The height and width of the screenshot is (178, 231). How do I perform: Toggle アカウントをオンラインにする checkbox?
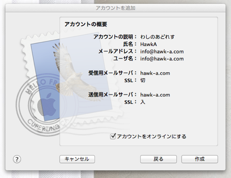pos(113,136)
